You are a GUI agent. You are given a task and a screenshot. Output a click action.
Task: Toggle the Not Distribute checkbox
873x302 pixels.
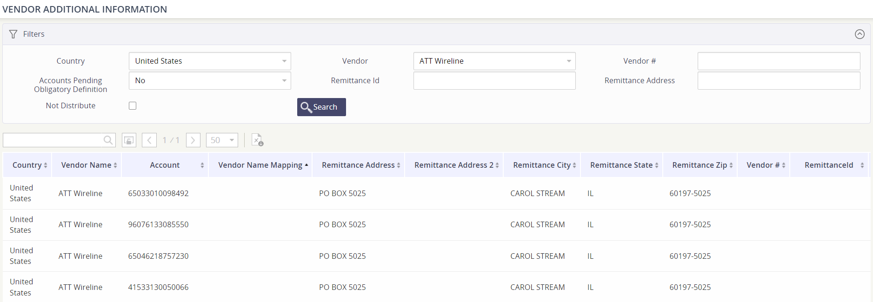[133, 105]
